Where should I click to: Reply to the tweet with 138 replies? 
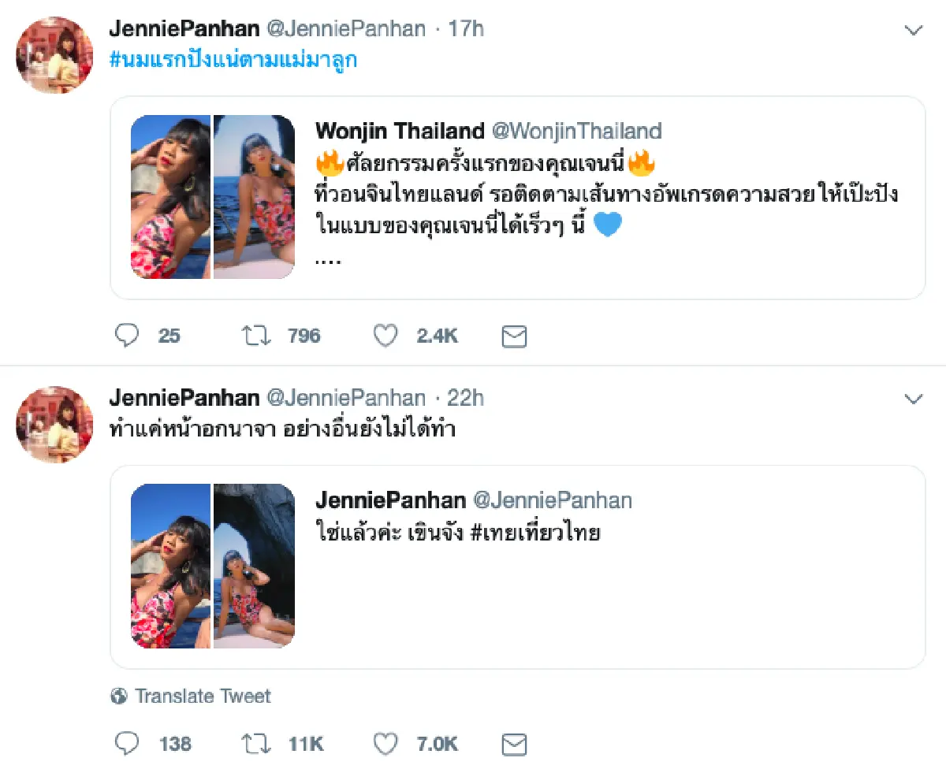tap(126, 743)
